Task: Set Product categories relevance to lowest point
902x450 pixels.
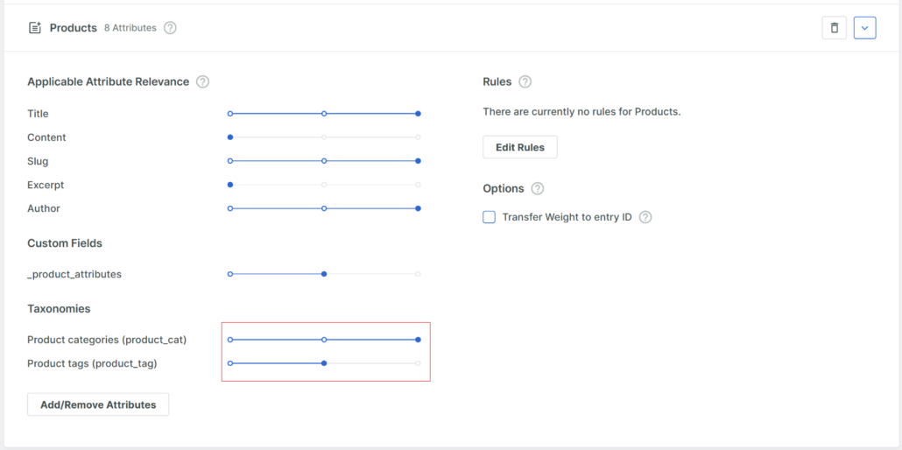Action: (x=230, y=340)
